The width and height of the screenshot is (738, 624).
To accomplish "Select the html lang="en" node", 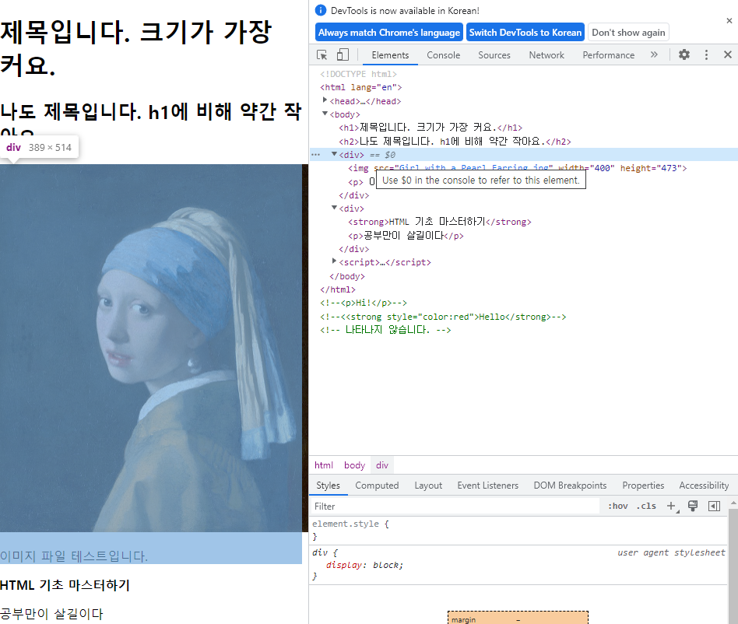I will [x=361, y=87].
